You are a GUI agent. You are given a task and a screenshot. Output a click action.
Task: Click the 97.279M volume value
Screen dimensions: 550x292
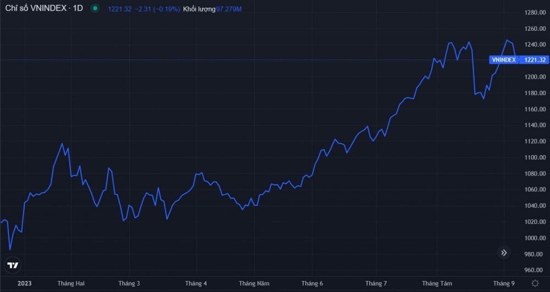[229, 9]
